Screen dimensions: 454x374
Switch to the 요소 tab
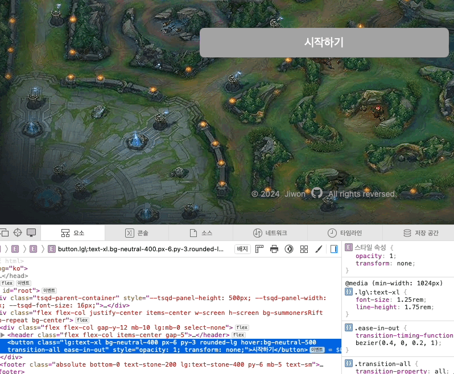(x=73, y=233)
